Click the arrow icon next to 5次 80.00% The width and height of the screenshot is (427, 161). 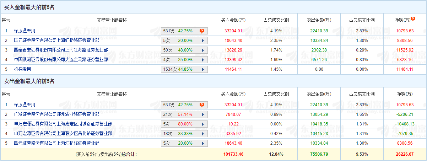[x=203, y=124]
